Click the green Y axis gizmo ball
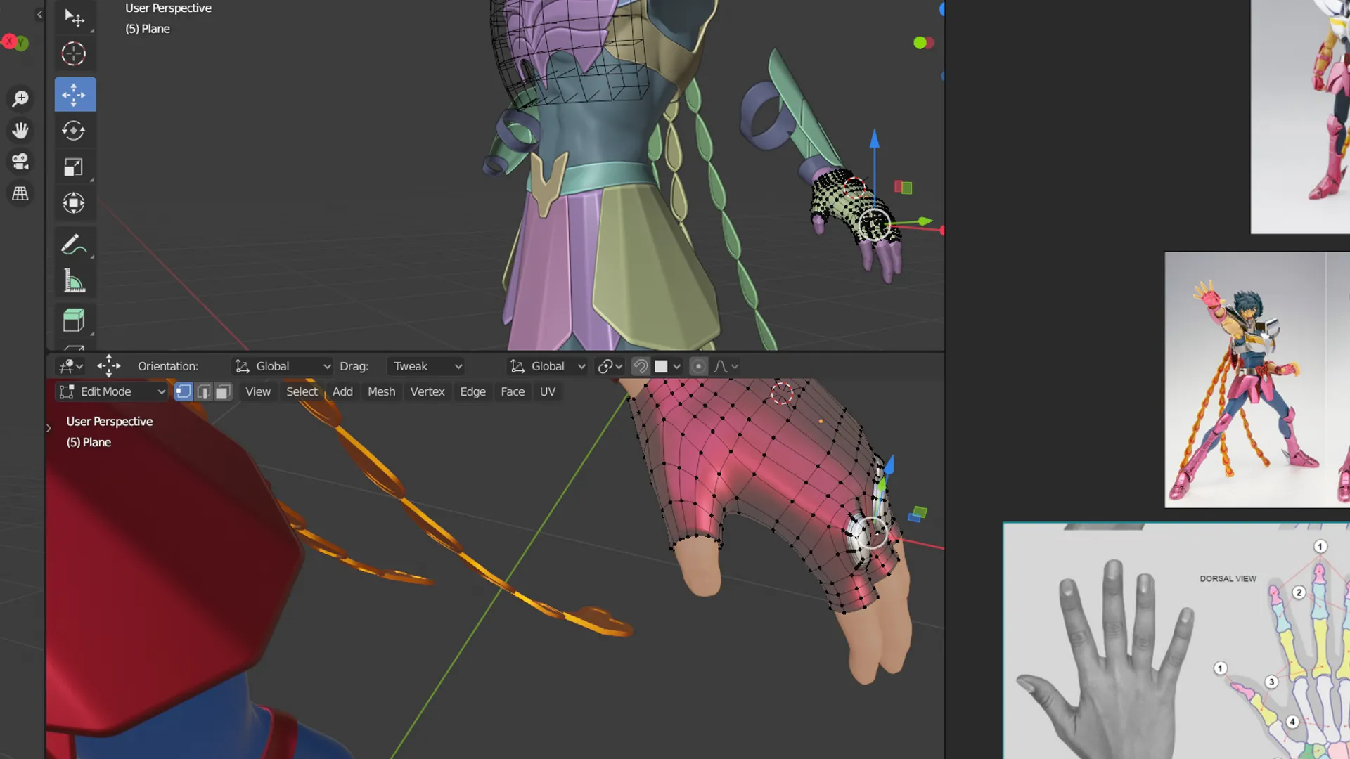The image size is (1350, 759). (22, 44)
